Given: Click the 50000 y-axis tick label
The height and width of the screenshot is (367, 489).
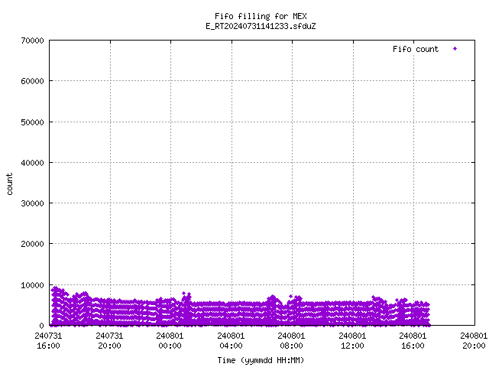Looking at the screenshot, I should (x=32, y=122).
